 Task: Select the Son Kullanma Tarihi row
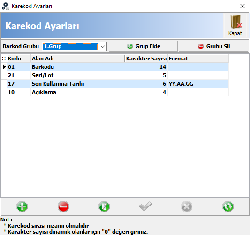click(115, 84)
